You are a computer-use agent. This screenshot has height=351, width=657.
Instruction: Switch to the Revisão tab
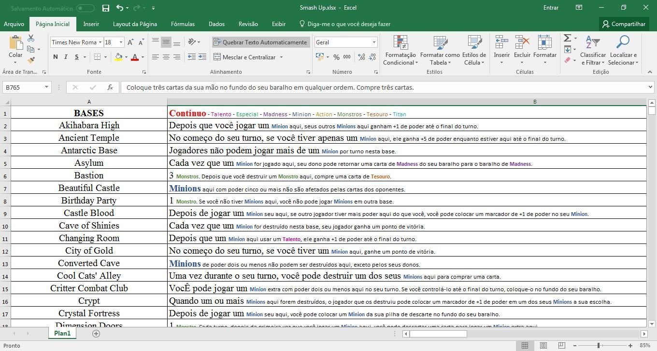(248, 24)
